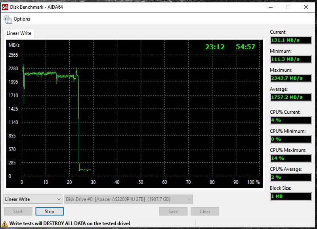
Task: Click the disabled Save button
Action: click(x=173, y=212)
